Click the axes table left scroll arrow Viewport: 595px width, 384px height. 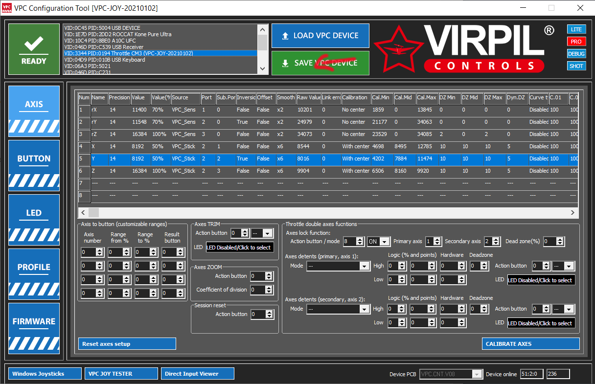pyautogui.click(x=83, y=213)
